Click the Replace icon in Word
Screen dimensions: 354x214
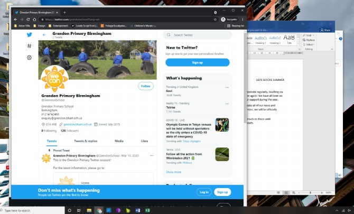coord(304,40)
